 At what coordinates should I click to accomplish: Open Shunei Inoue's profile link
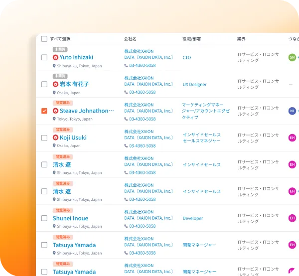click(x=70, y=218)
